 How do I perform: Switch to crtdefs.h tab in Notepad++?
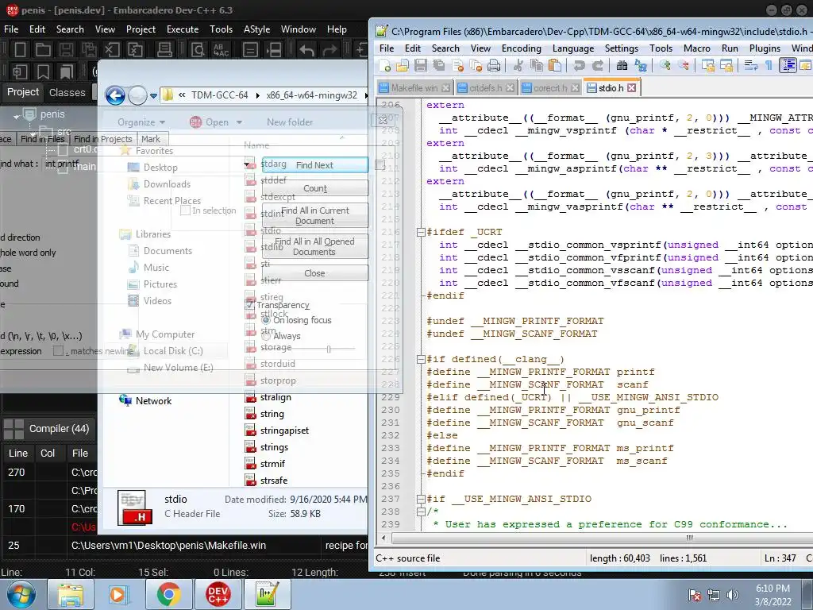(x=486, y=87)
